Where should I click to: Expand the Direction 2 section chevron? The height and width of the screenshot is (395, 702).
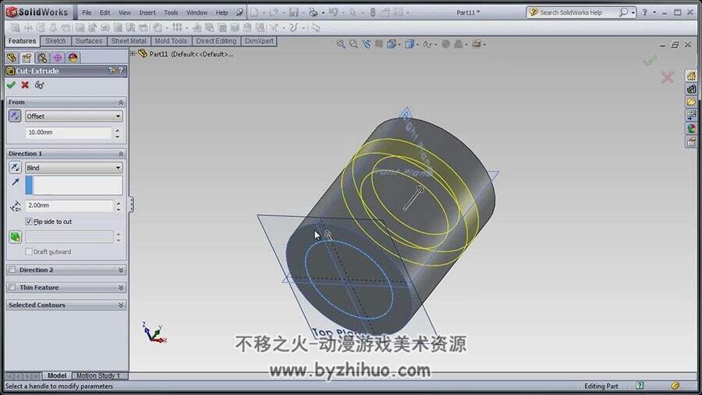click(121, 270)
